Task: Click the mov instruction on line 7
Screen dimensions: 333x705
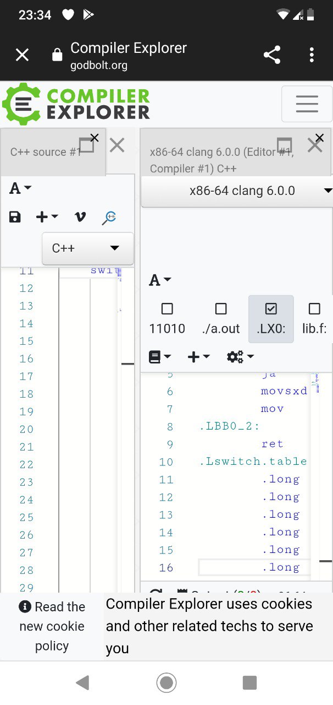Action: tap(273, 409)
